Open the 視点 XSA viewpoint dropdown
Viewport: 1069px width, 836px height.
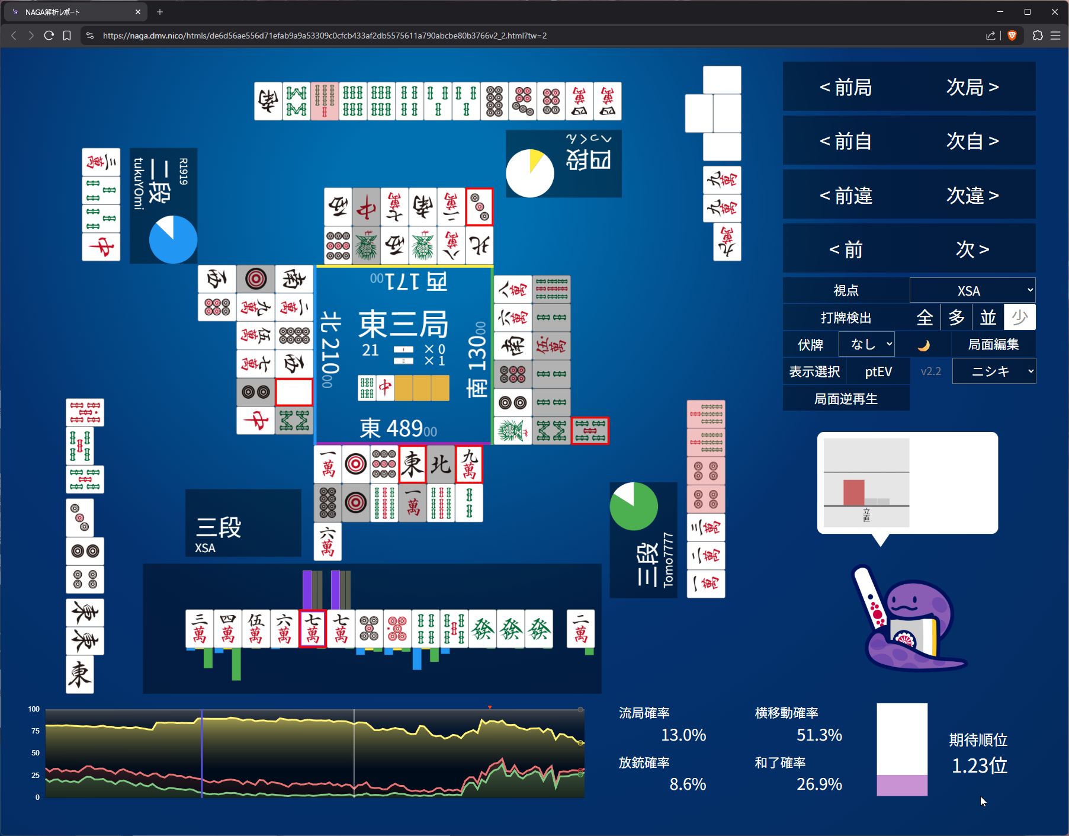tap(972, 290)
